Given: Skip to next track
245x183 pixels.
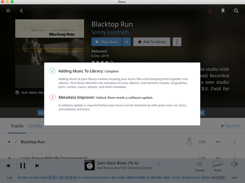Looking at the screenshot, I should point(37,166).
